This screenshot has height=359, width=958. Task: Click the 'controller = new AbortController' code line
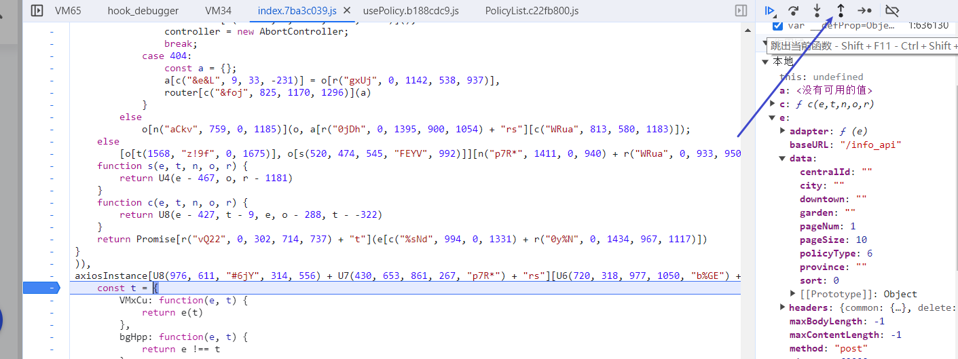[256, 32]
